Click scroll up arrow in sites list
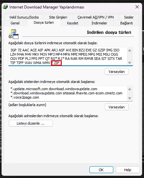144x178 pixels. [130, 89]
